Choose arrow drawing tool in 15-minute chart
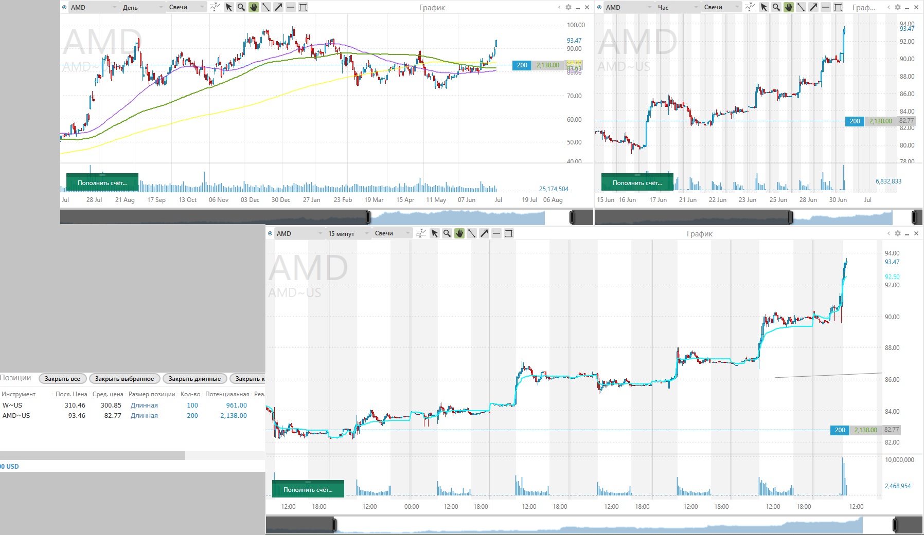924x535 pixels. tap(484, 233)
